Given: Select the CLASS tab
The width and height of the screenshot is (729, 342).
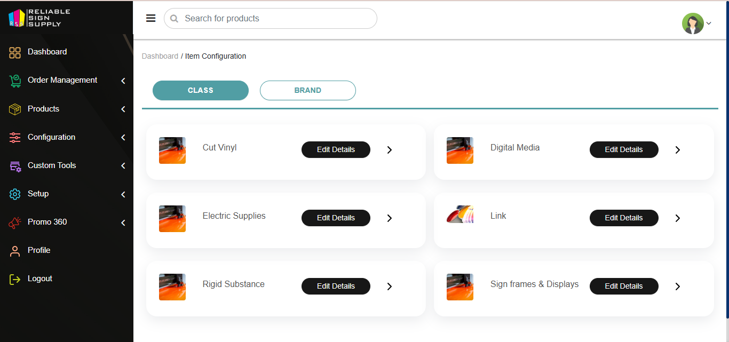Looking at the screenshot, I should [201, 91].
